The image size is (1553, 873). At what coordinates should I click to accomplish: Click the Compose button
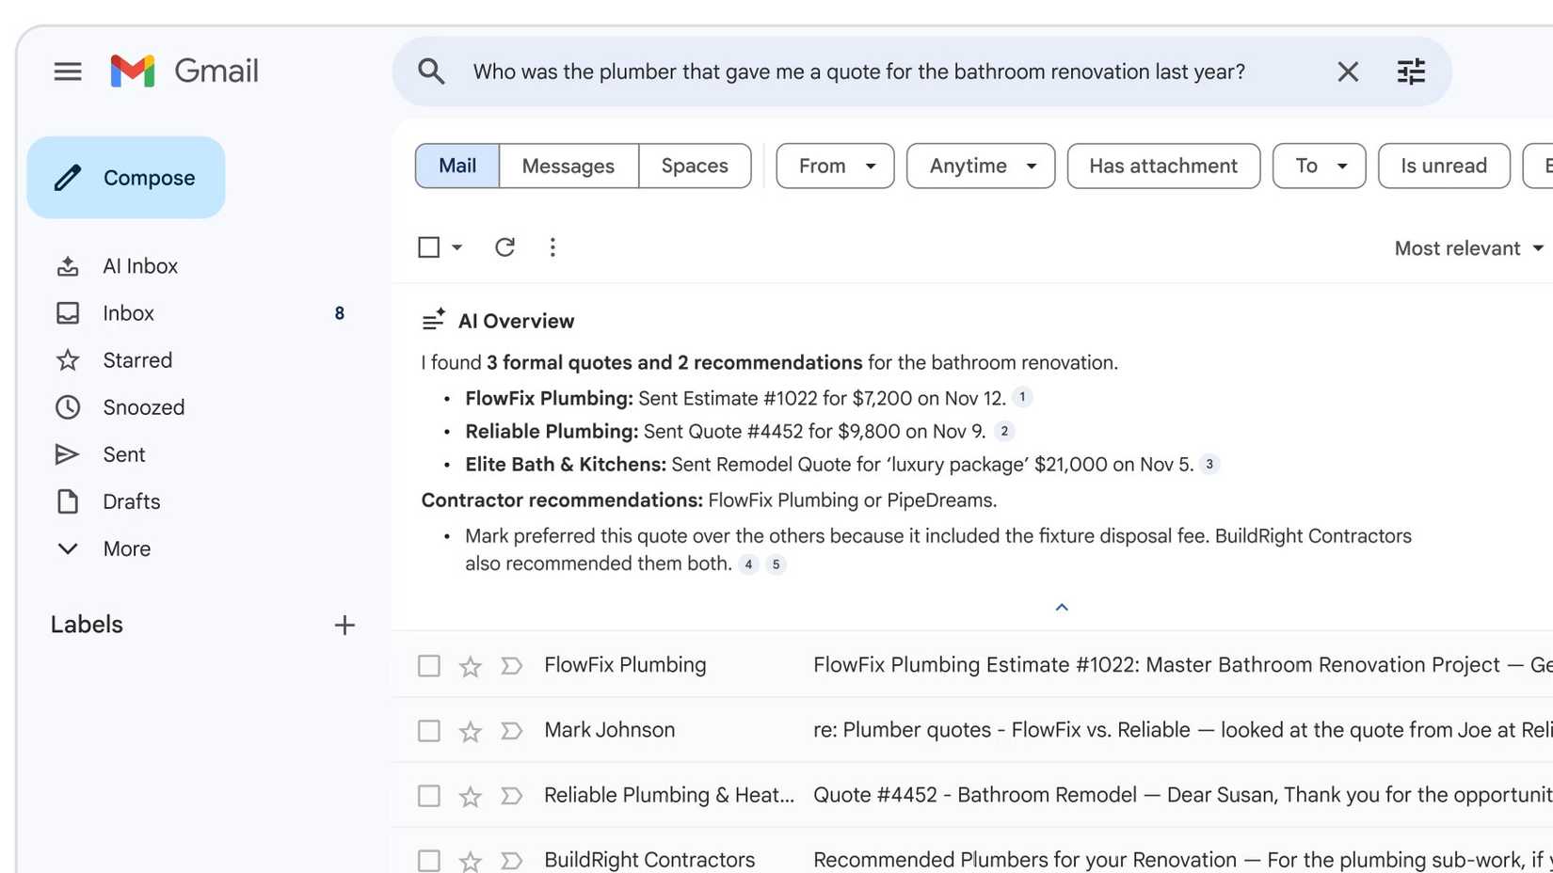(126, 177)
